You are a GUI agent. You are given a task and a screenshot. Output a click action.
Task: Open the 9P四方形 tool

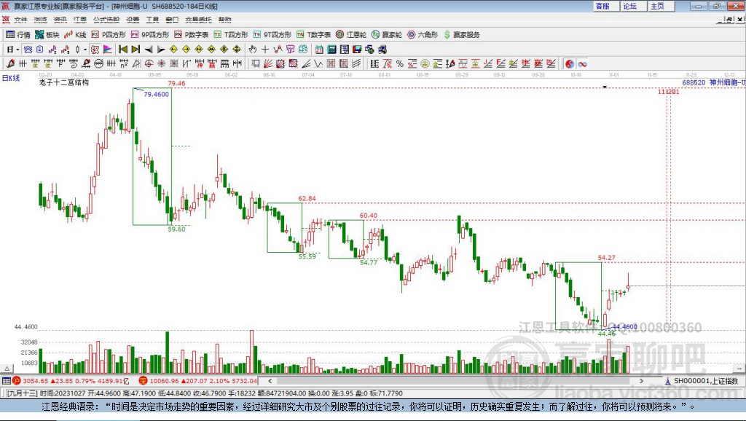coord(150,35)
